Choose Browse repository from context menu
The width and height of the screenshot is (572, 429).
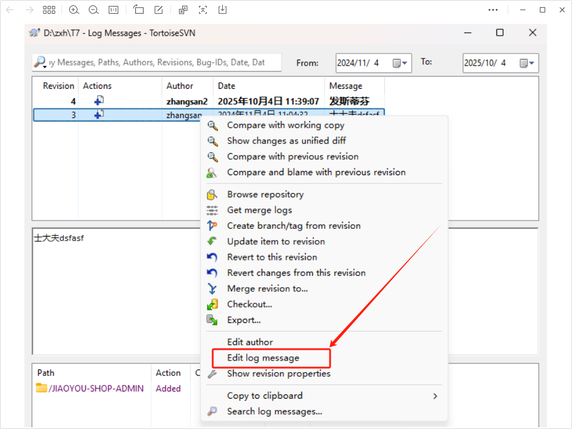[324, 194]
